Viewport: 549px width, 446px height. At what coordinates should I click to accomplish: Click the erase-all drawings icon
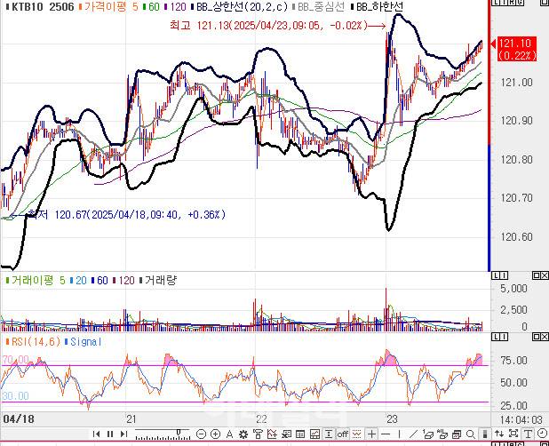[442, 434]
